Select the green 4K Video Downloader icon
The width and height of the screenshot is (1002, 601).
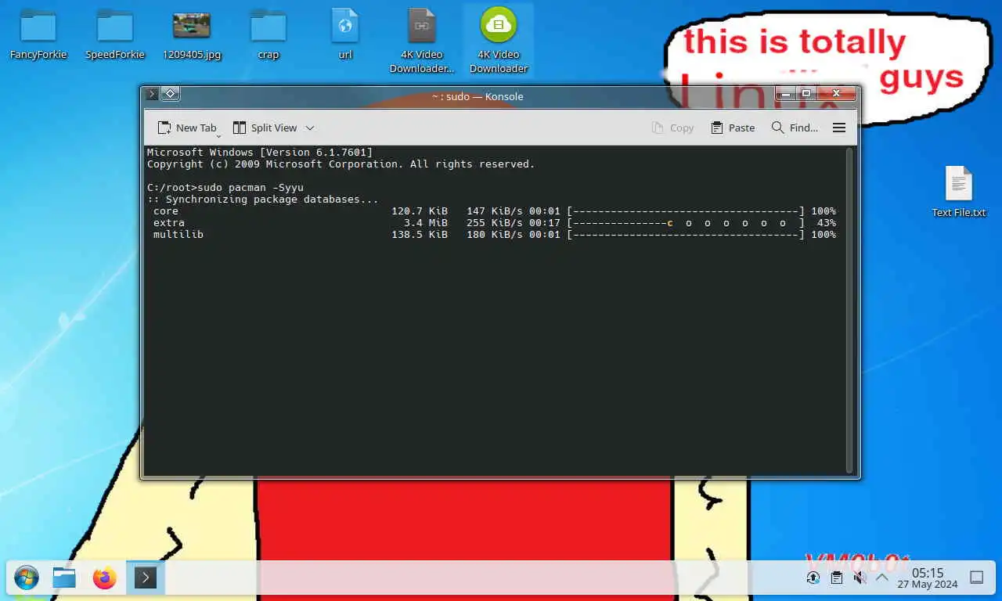tap(499, 39)
